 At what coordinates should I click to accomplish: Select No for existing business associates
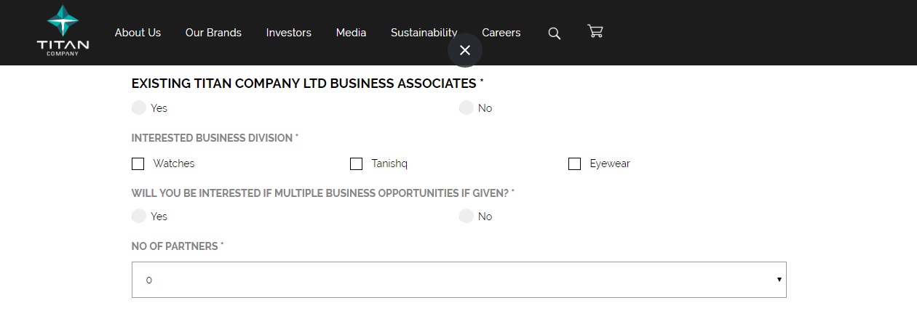[x=467, y=108]
